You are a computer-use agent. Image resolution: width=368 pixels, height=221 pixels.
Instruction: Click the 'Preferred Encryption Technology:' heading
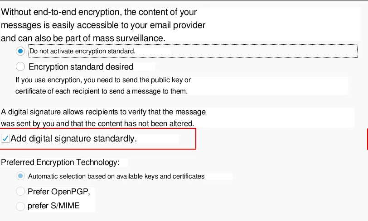click(x=60, y=162)
